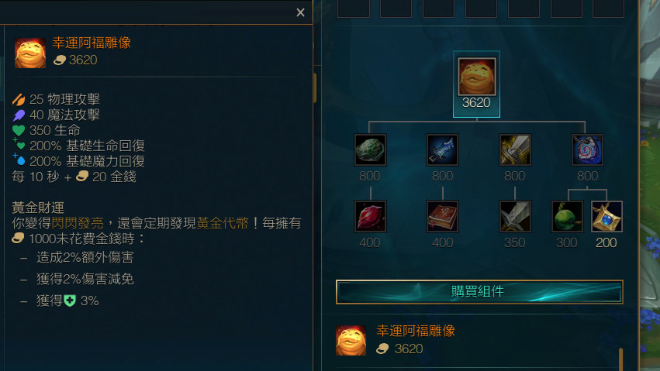Click the 幸運阿福雕像 title in left panel

coord(92,43)
